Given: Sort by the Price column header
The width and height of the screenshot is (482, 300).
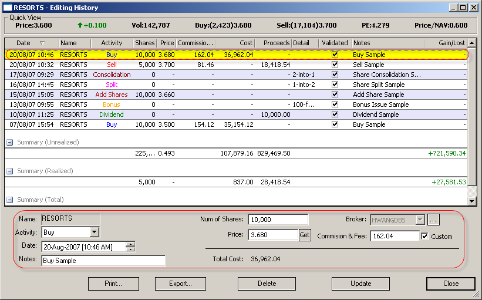Looking at the screenshot, I should (167, 43).
